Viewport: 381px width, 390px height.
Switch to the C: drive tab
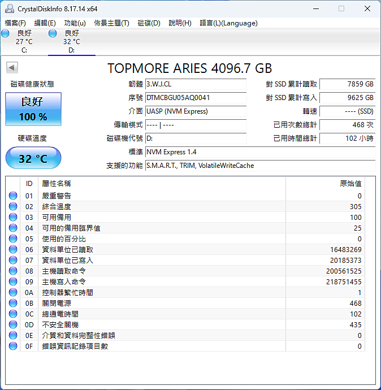[24, 41]
